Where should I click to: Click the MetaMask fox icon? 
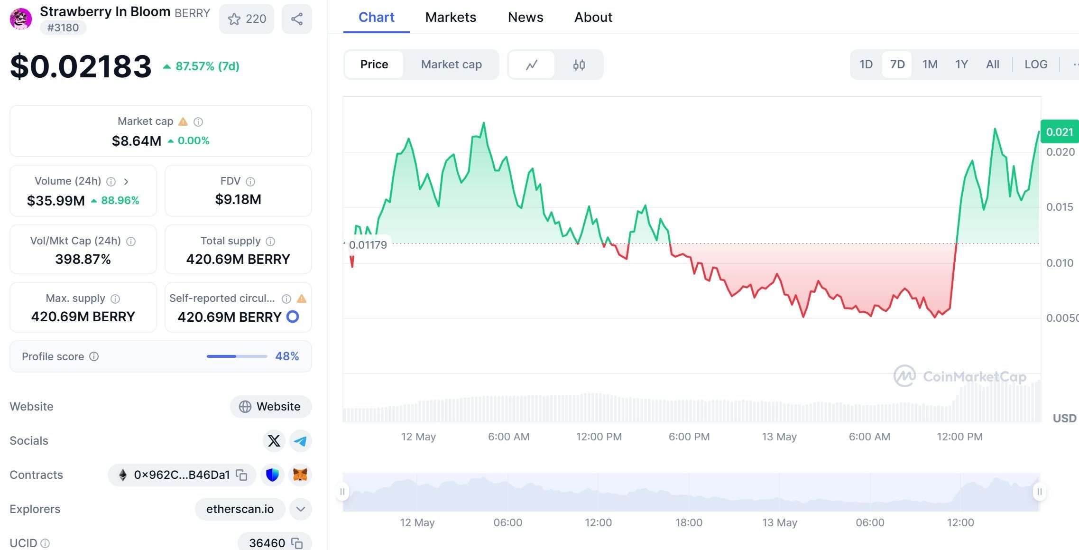[x=300, y=475]
